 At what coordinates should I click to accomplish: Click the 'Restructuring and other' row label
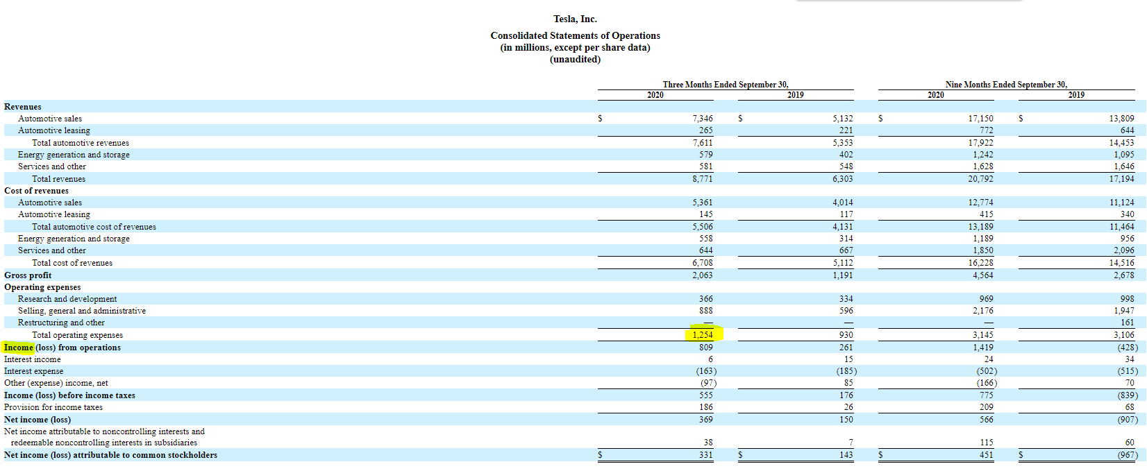tap(61, 323)
